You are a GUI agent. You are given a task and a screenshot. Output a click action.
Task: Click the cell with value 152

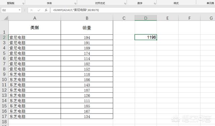click(87, 69)
